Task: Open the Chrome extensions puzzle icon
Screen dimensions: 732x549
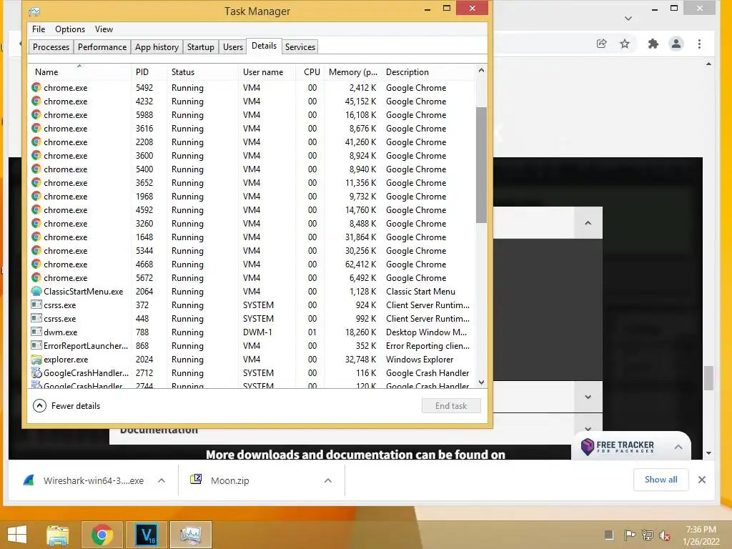Action: point(653,44)
